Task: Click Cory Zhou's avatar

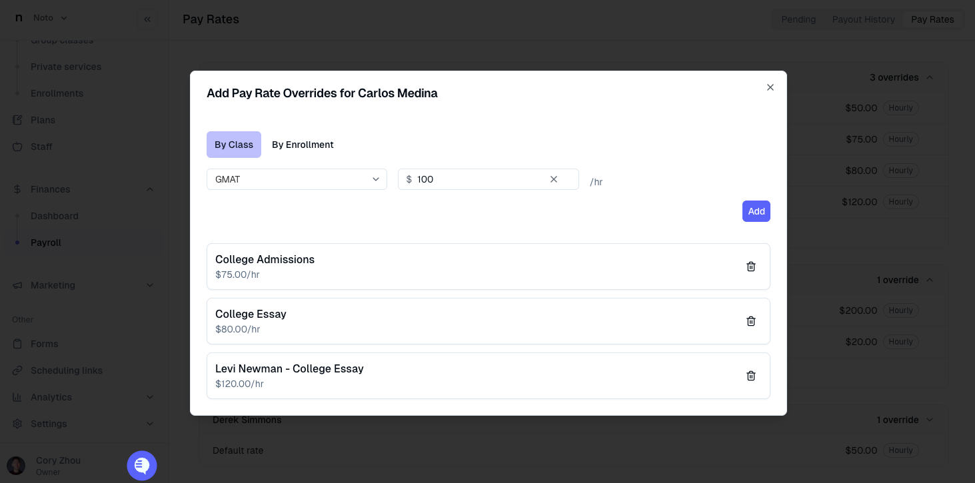Action: (x=16, y=466)
